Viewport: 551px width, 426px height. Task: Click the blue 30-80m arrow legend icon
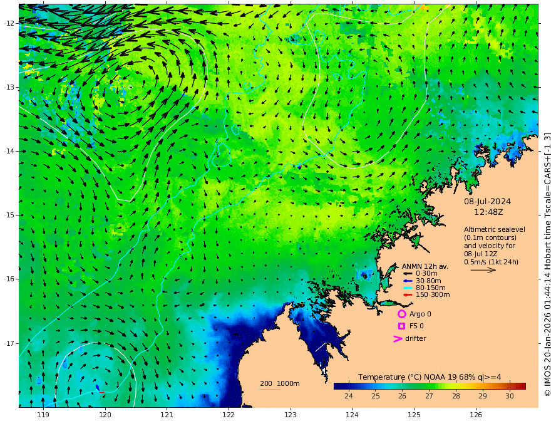click(x=407, y=281)
